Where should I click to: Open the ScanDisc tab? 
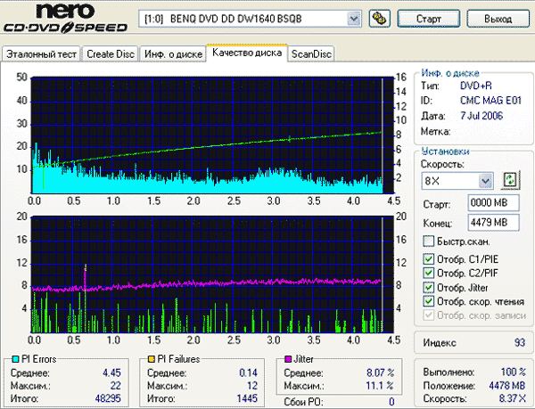pos(311,54)
